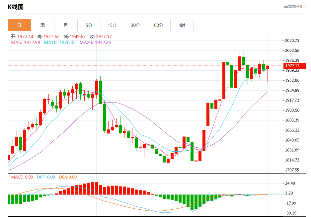Open the 4时 interval tab
Image resolution: width=311 pixels, height=217 pixels.
(182, 25)
